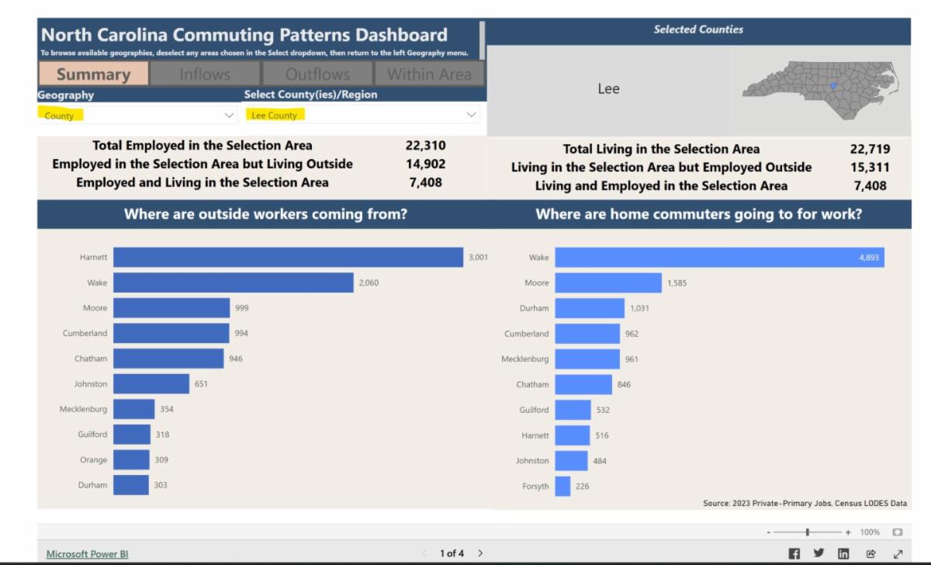Click the 'Lee' selected county text
The height and width of the screenshot is (565, 931).
pos(608,88)
